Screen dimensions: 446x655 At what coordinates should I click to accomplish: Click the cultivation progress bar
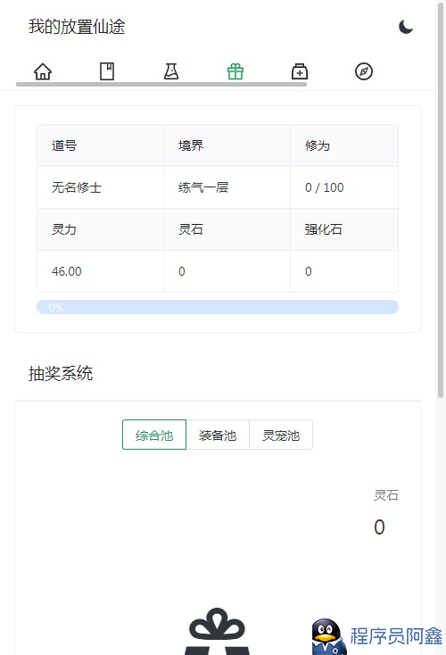coord(218,307)
